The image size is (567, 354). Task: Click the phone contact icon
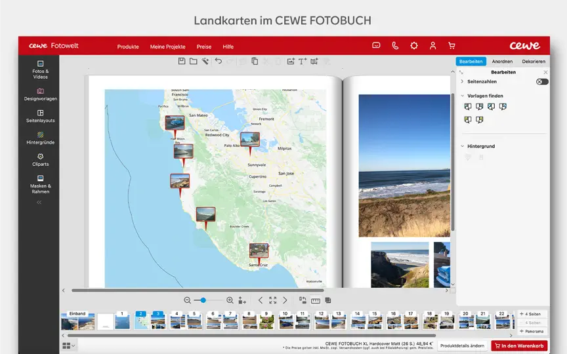click(x=395, y=45)
